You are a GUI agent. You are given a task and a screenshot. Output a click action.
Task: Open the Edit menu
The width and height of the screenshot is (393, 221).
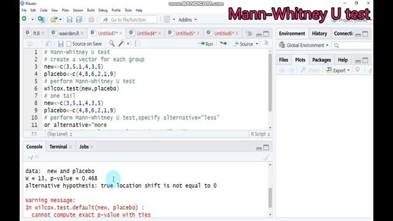(x=33, y=10)
